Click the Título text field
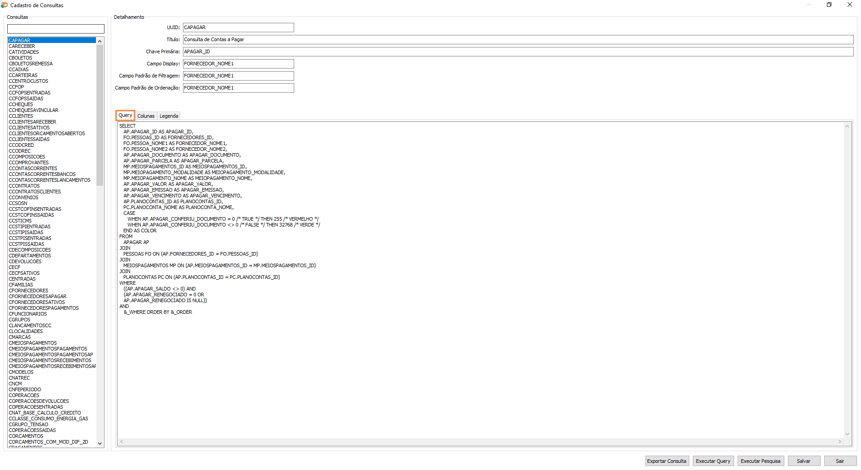The height and width of the screenshot is (470, 861). pos(518,40)
